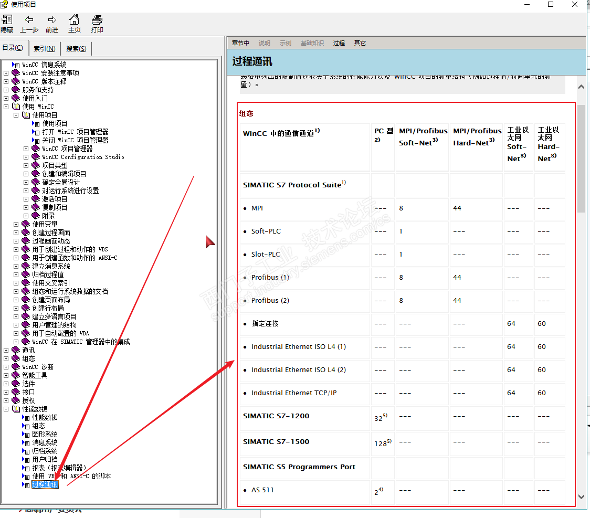Expand the WinCC 项目管理器 node

[26, 149]
